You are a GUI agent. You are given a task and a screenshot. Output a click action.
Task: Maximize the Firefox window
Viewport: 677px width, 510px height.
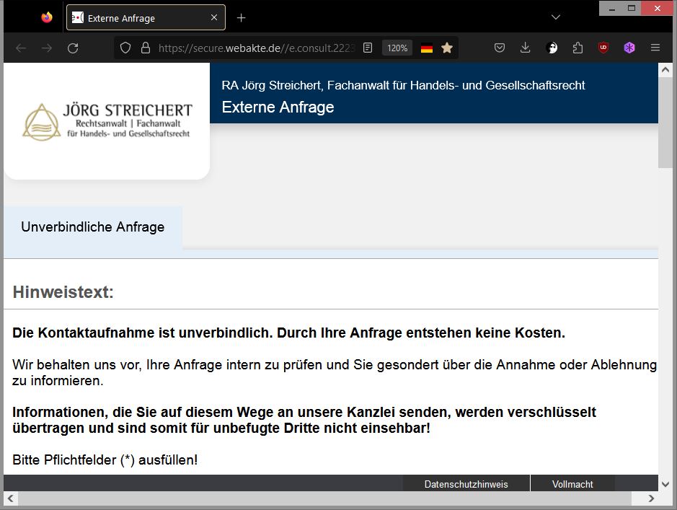[632, 8]
